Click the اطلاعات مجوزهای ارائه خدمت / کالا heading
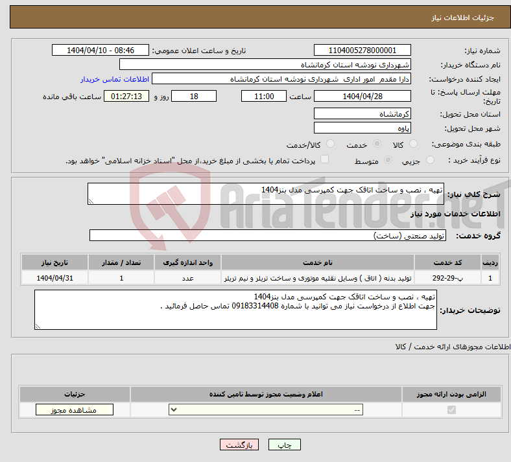The height and width of the screenshot is (462, 511). coord(453,347)
